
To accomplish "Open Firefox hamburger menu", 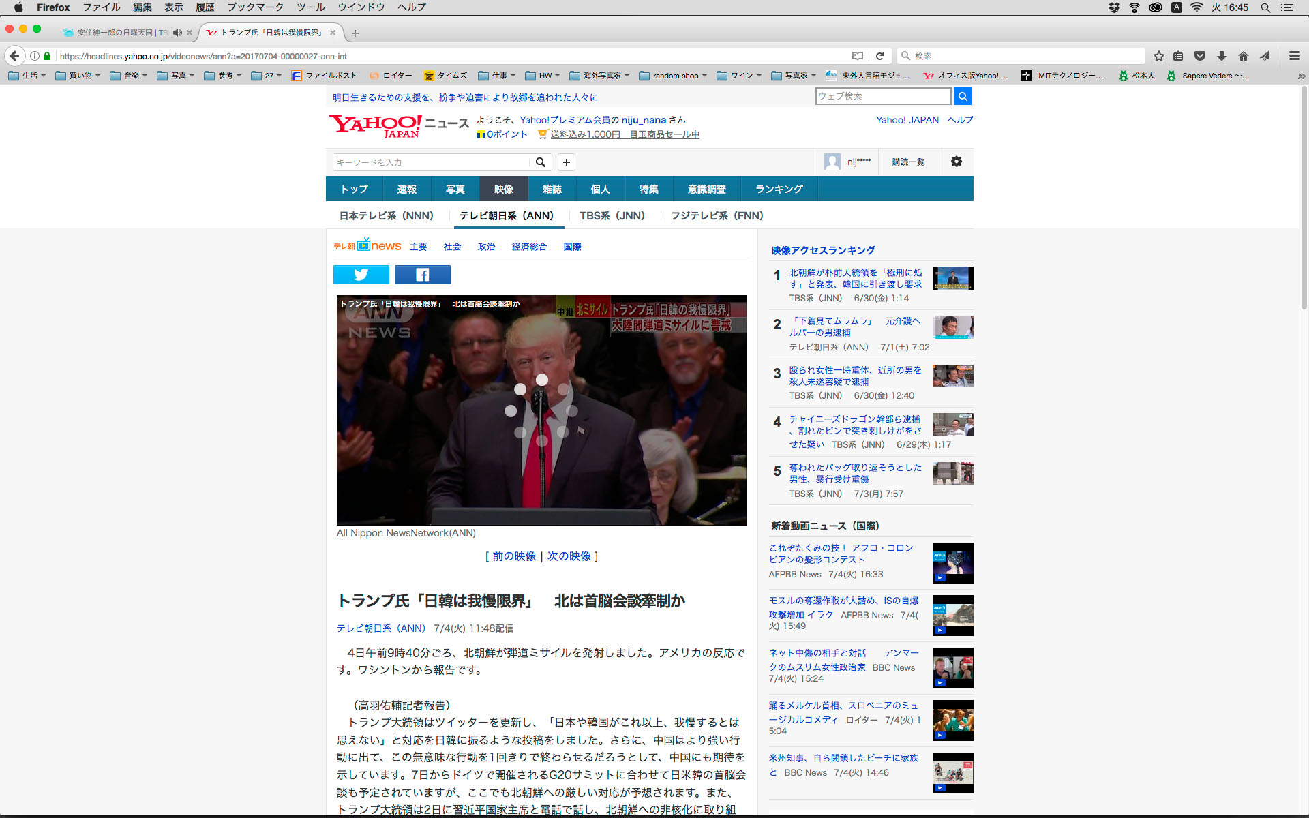I will 1294,56.
